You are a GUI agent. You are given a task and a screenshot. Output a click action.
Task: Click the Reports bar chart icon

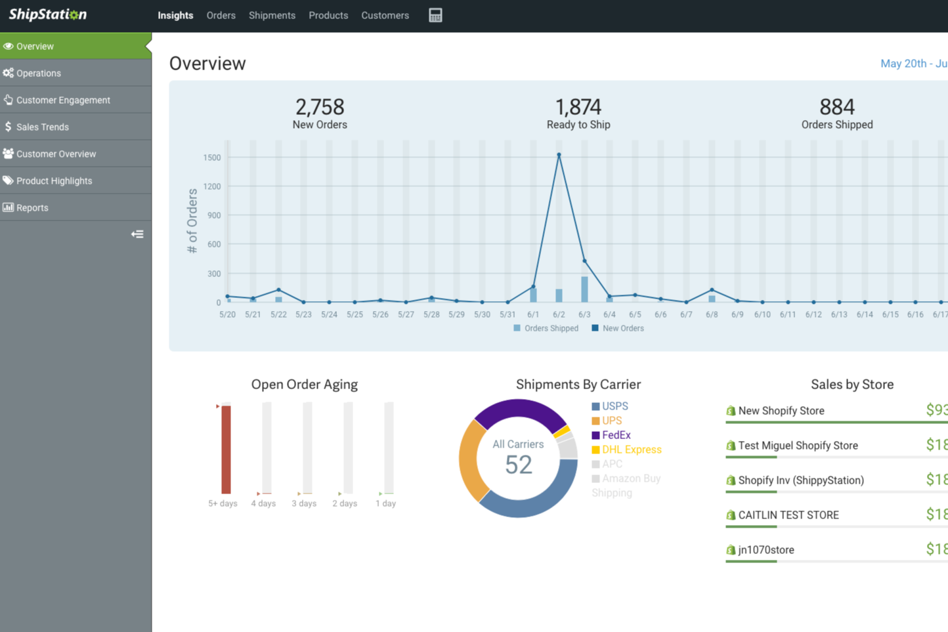[9, 208]
